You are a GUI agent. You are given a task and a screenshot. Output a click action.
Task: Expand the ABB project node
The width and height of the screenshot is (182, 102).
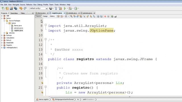2,16
